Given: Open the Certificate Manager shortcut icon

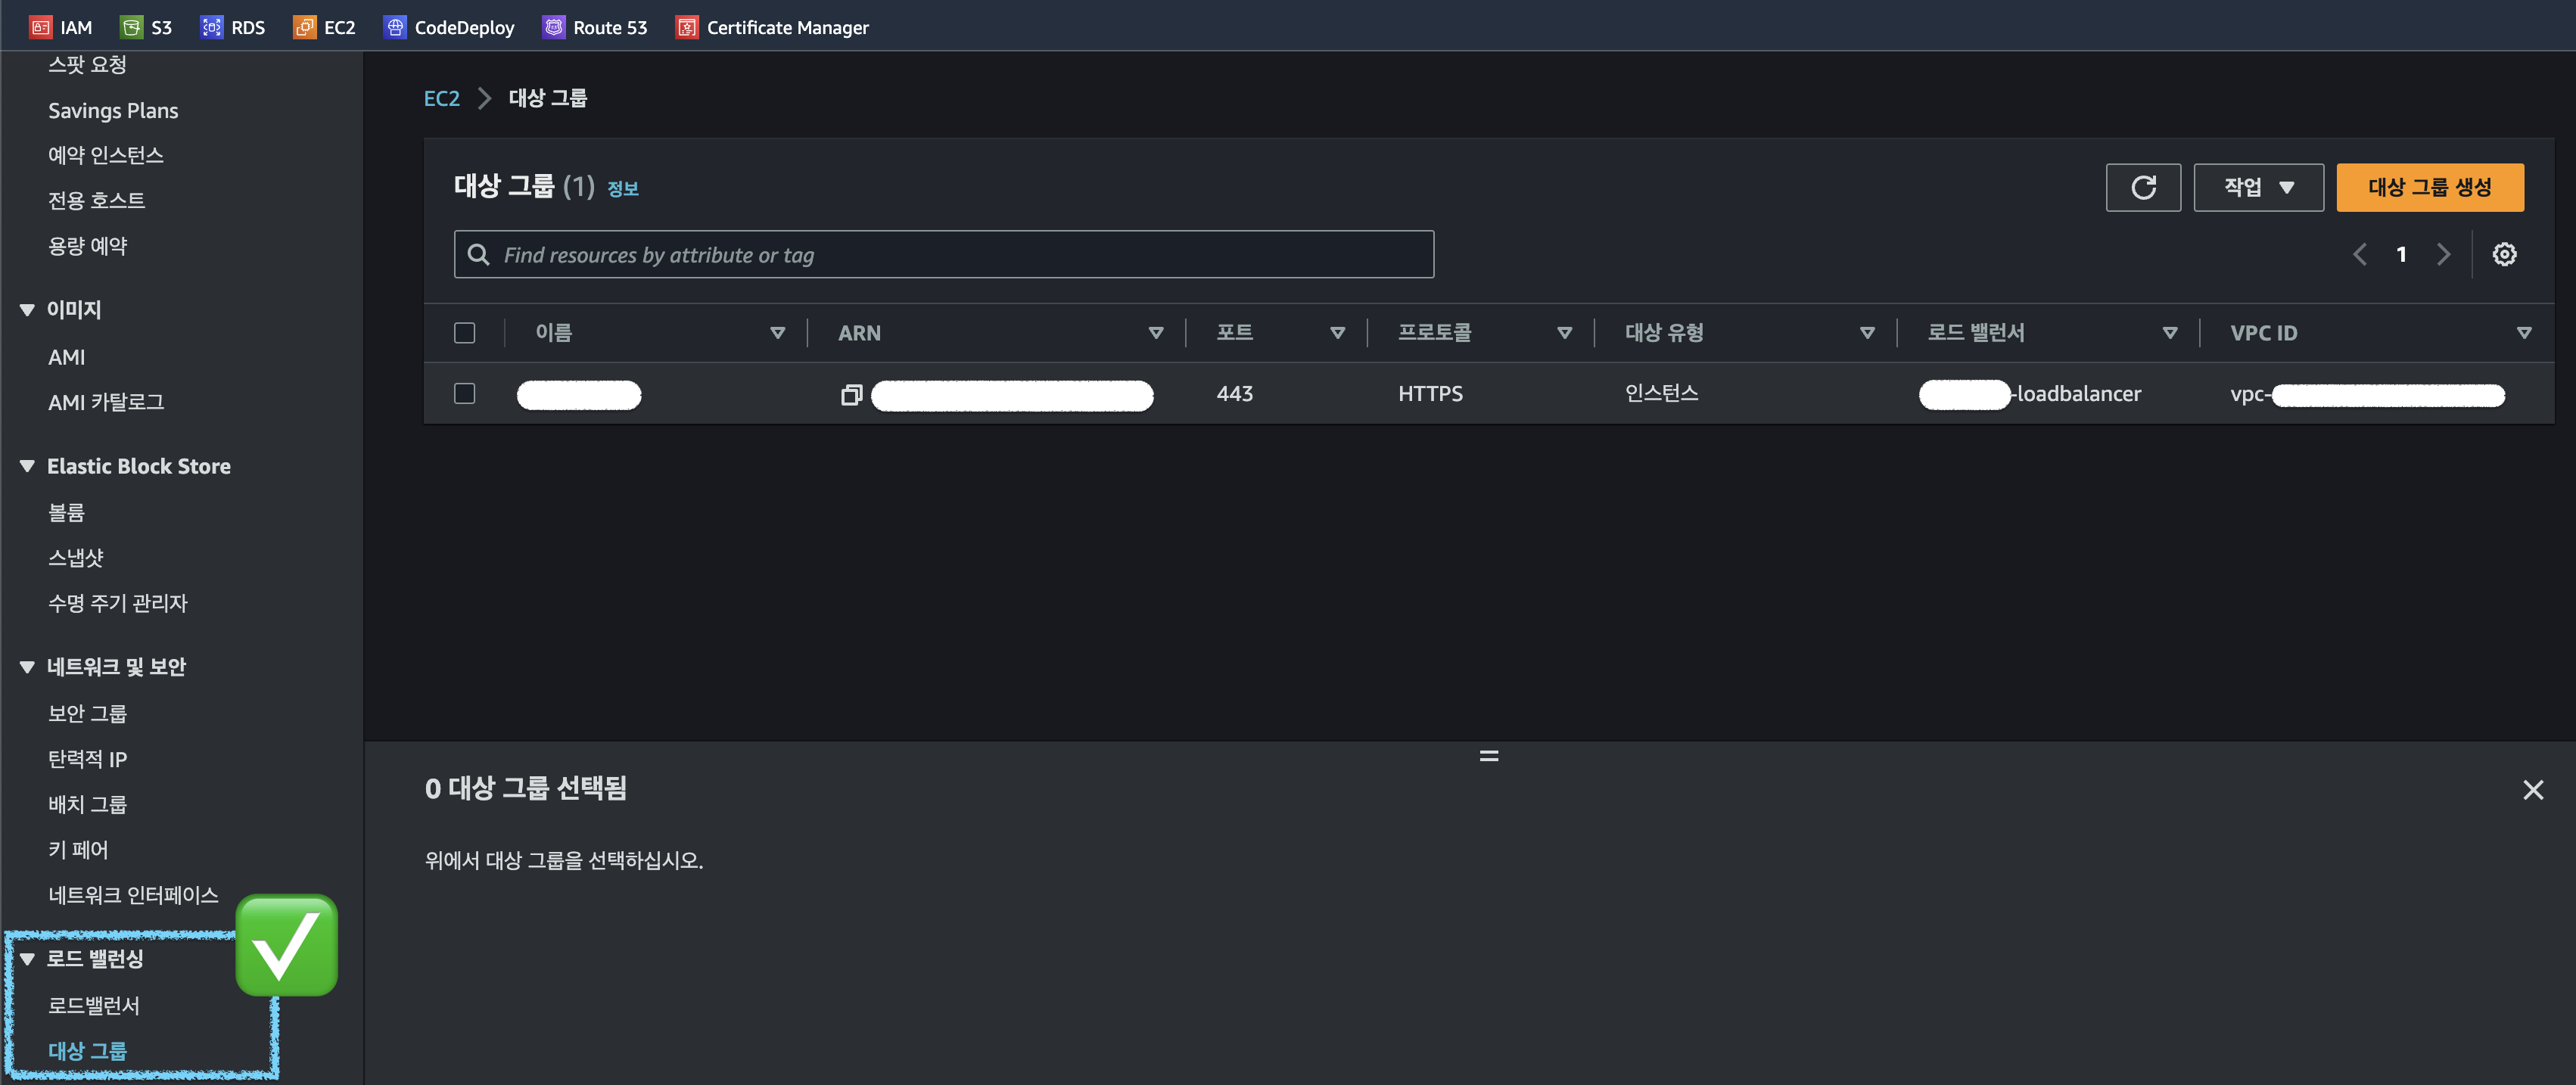Looking at the screenshot, I should pos(686,27).
